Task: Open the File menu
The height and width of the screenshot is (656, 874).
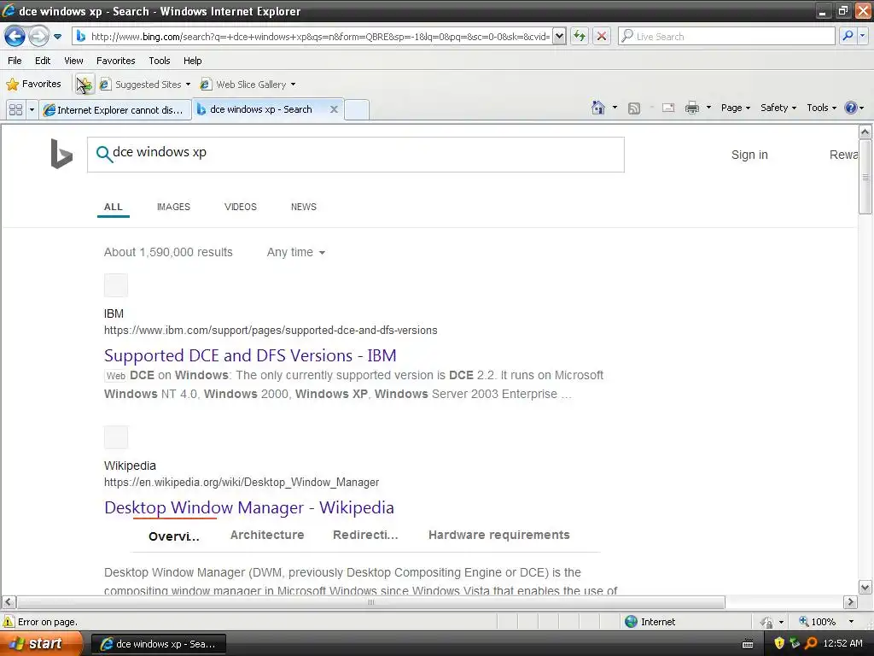Action: click(x=15, y=61)
